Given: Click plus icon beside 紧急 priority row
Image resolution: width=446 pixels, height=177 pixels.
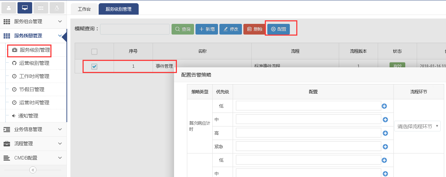Looking at the screenshot, I should [x=385, y=146].
